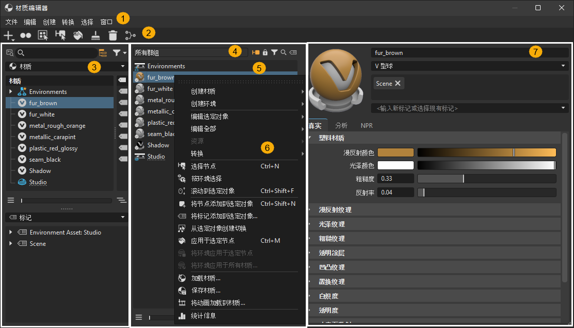
Task: Click the 漫反射颜色 brown color swatch
Action: point(396,152)
